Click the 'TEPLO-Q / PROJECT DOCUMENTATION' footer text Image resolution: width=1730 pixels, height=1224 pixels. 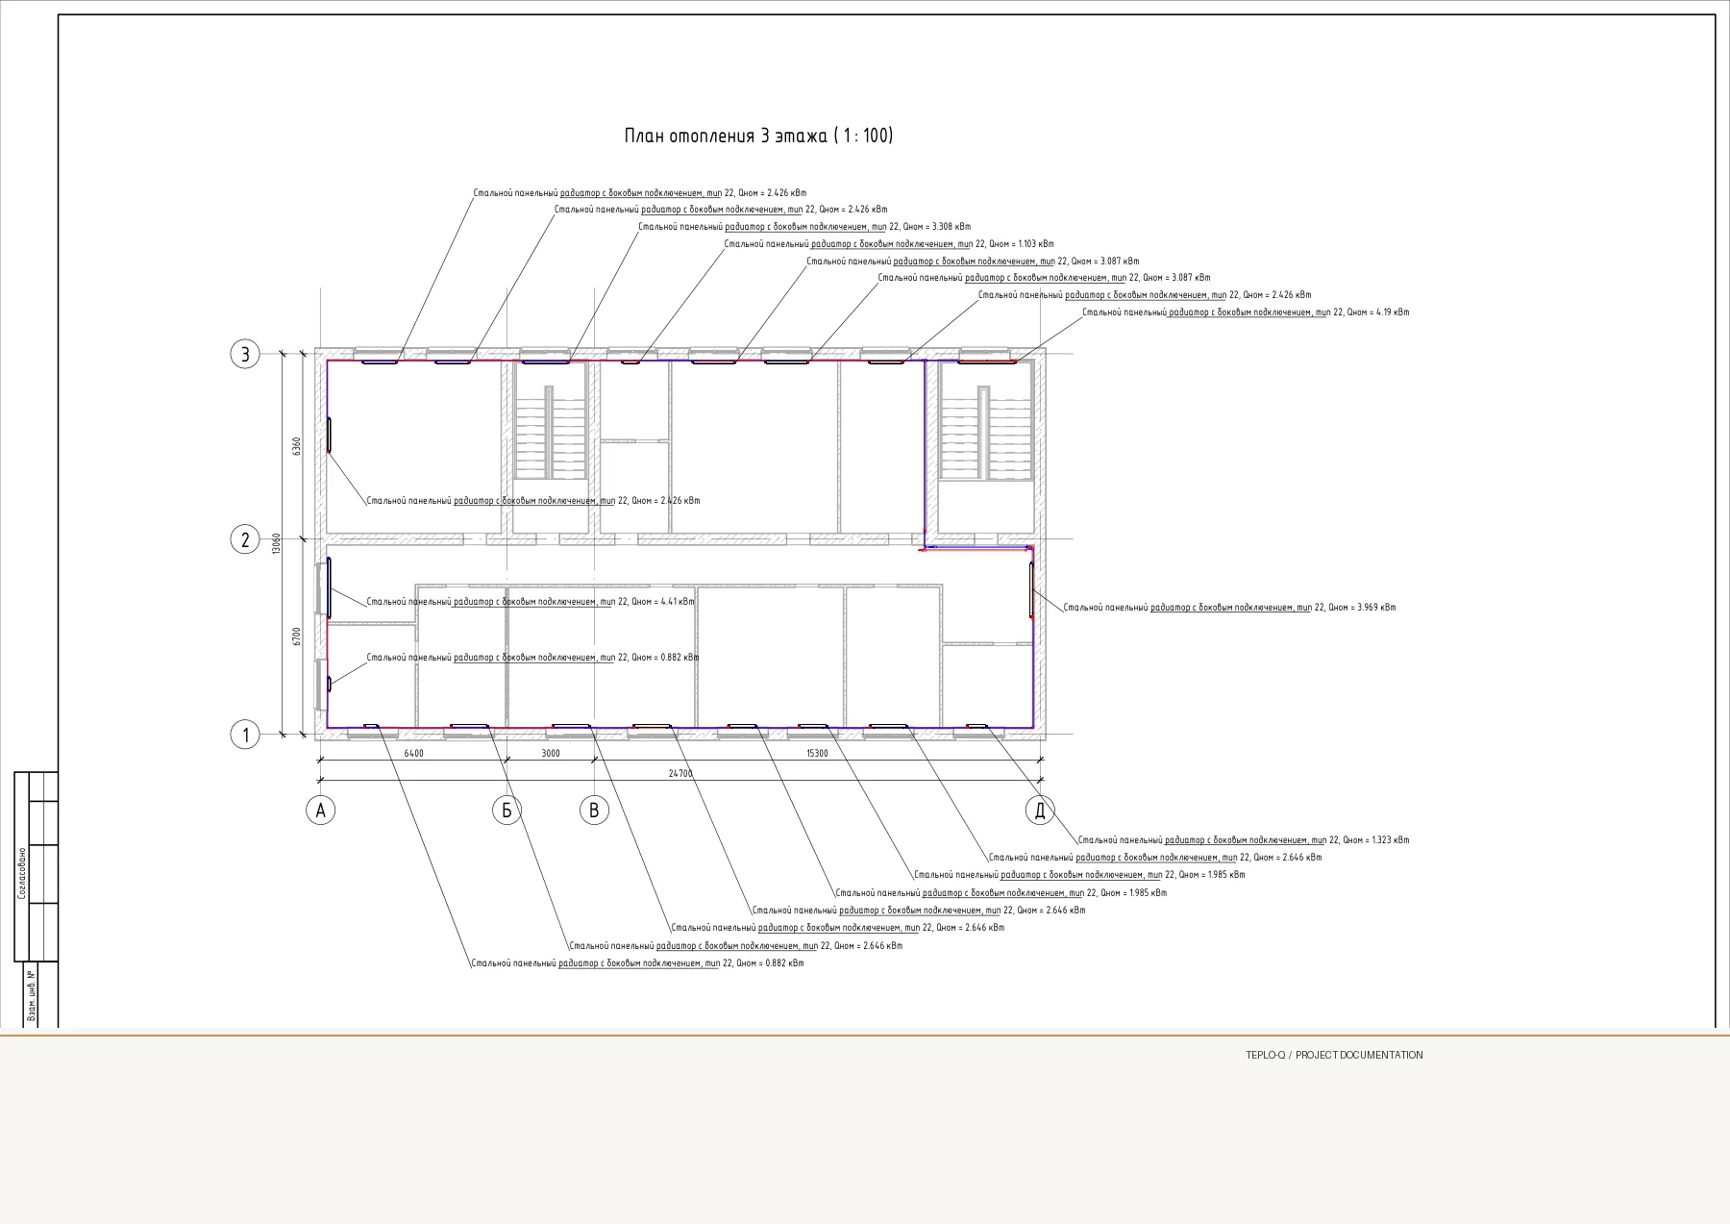(x=1334, y=1055)
